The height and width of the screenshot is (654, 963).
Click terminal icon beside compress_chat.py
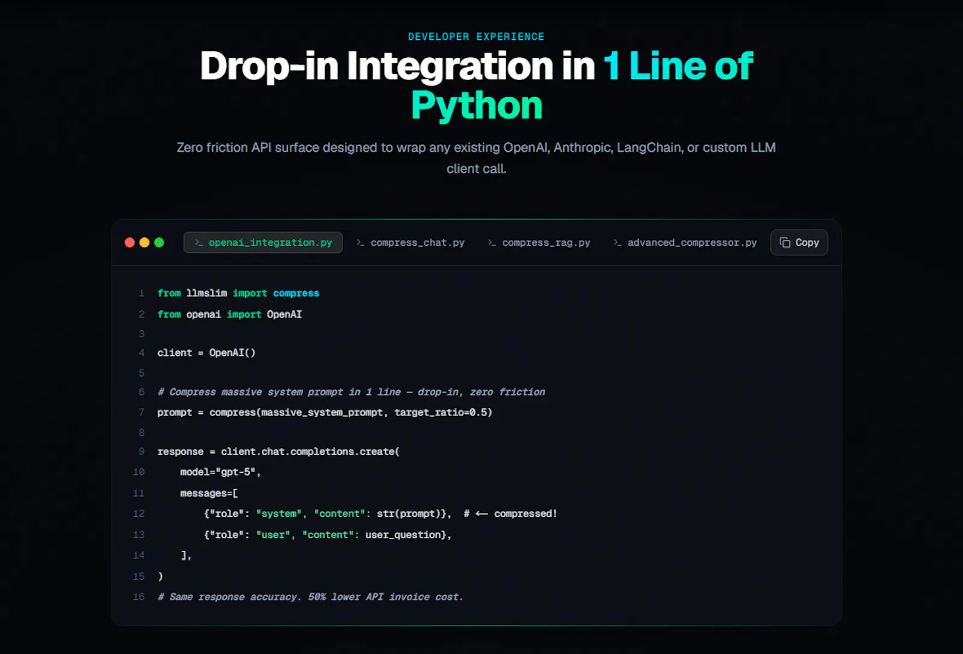[361, 243]
